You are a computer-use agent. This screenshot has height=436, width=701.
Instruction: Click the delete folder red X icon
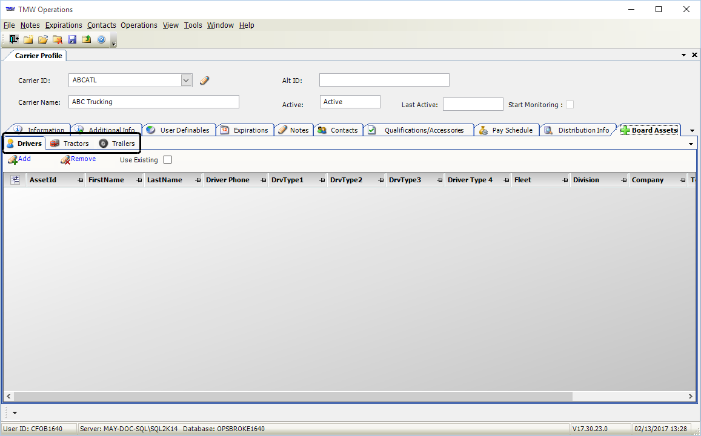[x=58, y=39]
